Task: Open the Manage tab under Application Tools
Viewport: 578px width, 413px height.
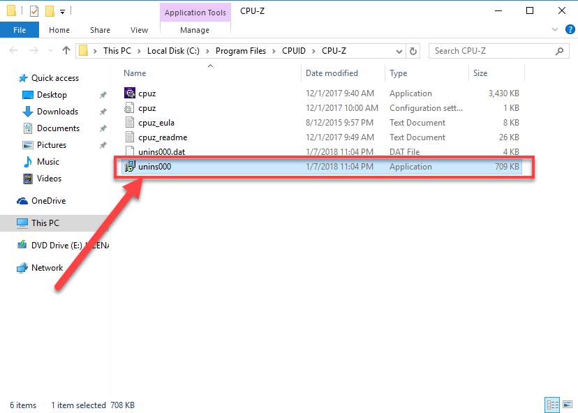Action: (195, 30)
